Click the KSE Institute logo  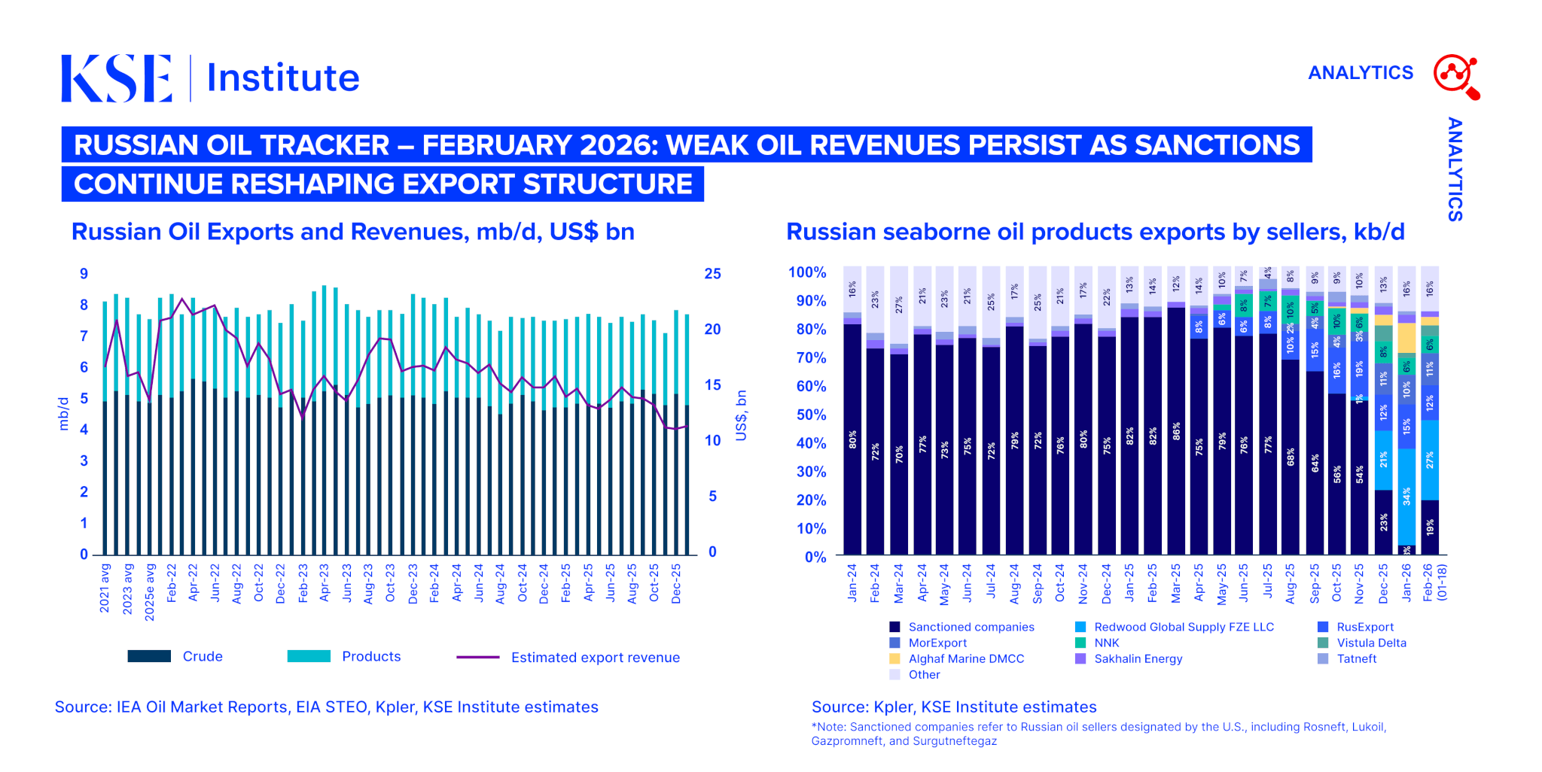tap(210, 78)
